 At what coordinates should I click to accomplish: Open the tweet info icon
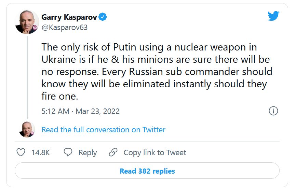[273, 111]
